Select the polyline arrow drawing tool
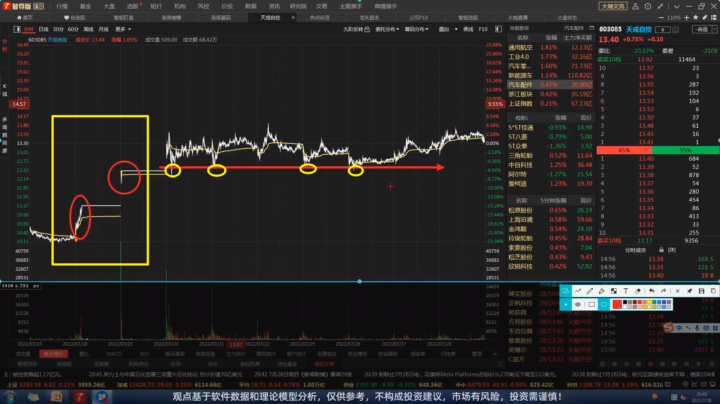 [578, 291]
